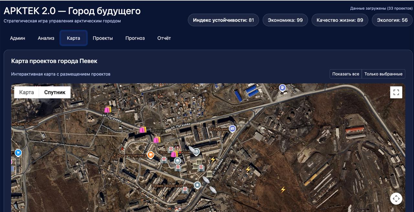The height and width of the screenshot is (212, 414).
Task: Go to the Проекты tab
Action: [103, 38]
